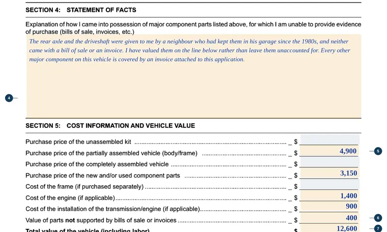This screenshot has height=232, width=387.
Task: Select value of unsupported parts field 400
Action: [329, 218]
